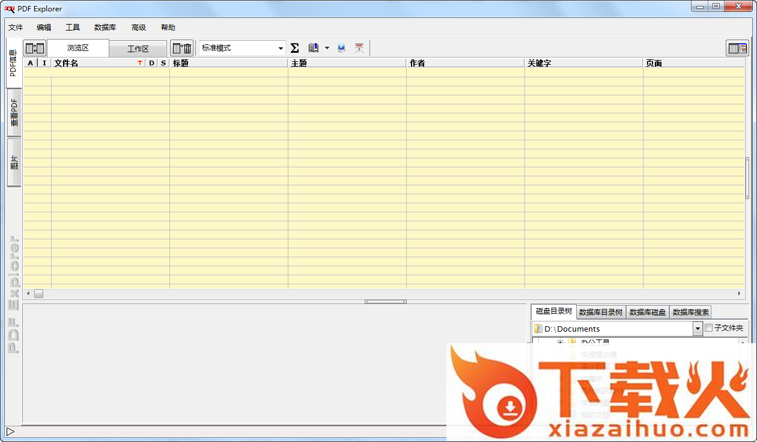Click the horizontal scrollbar right arrow
This screenshot has height=442, width=757.
[x=740, y=293]
